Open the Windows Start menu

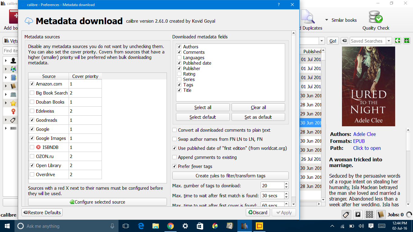point(7,226)
